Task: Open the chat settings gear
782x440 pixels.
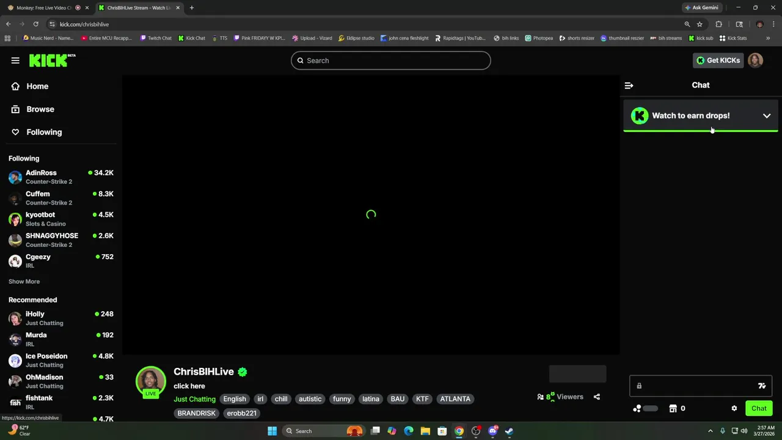Action: (734, 408)
